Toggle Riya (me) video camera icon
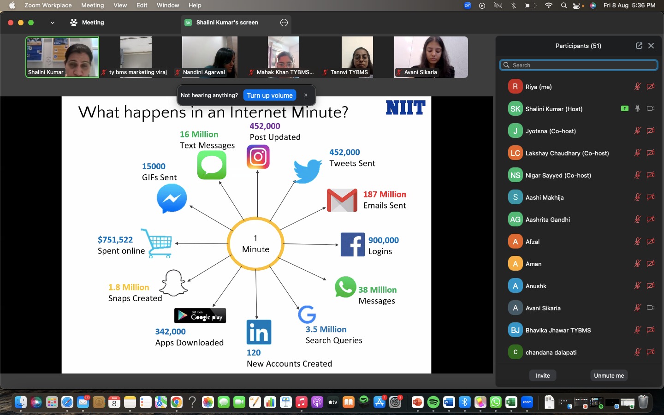The height and width of the screenshot is (415, 664). click(x=651, y=87)
